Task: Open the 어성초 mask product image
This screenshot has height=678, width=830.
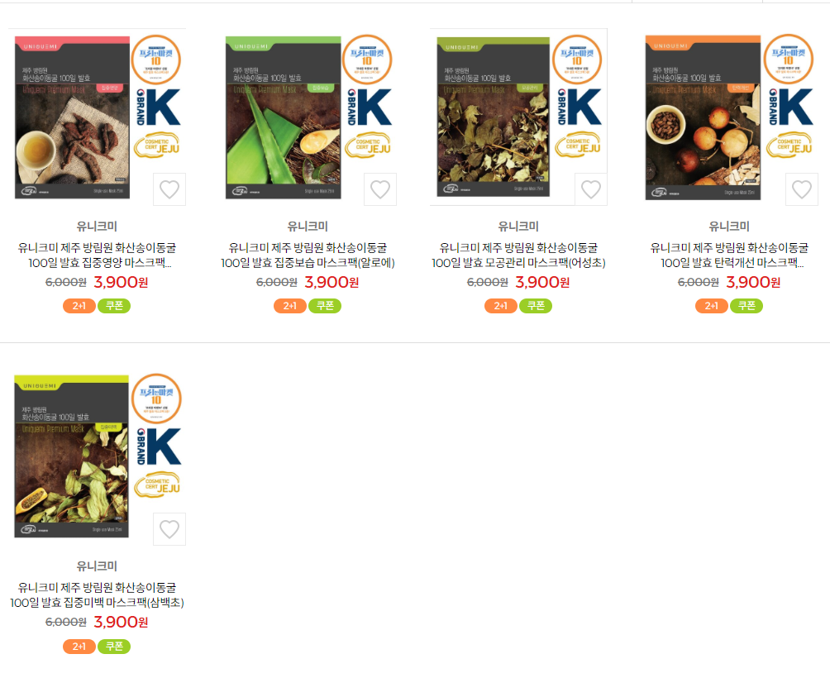Action: click(x=519, y=117)
